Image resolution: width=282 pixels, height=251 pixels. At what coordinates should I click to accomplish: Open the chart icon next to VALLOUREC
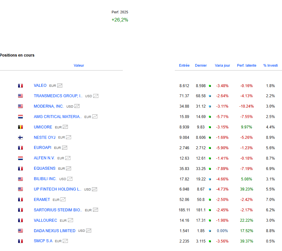pyautogui.click(x=70, y=220)
